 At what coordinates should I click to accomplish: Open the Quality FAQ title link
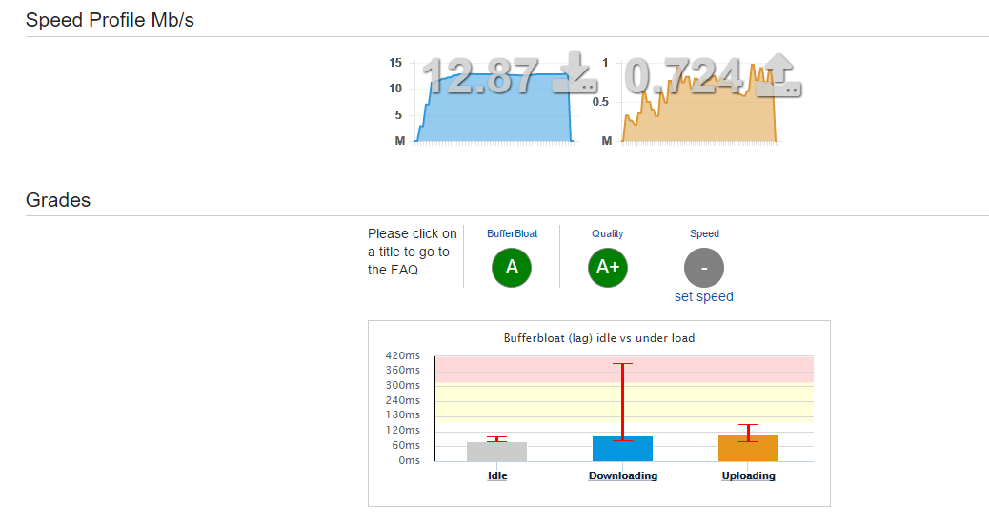point(607,233)
